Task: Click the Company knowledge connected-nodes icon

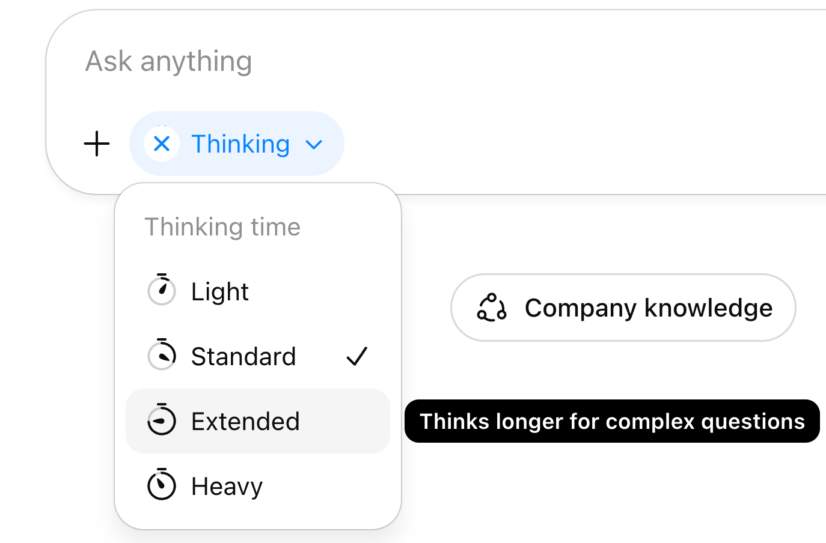Action: pyautogui.click(x=492, y=308)
